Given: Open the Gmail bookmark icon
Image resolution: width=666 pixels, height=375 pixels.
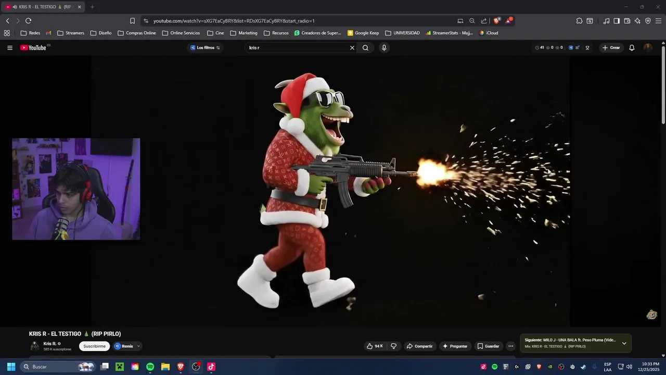Looking at the screenshot, I should [48, 33].
